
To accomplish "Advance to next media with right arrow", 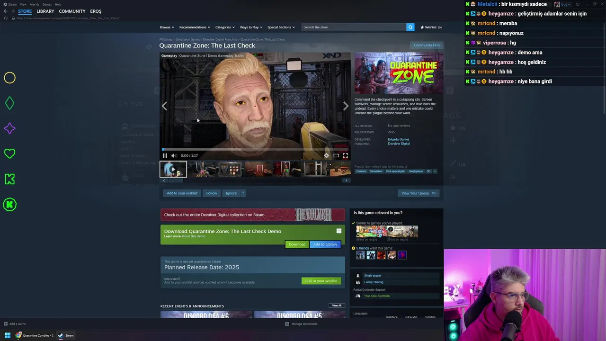I will 346,106.
